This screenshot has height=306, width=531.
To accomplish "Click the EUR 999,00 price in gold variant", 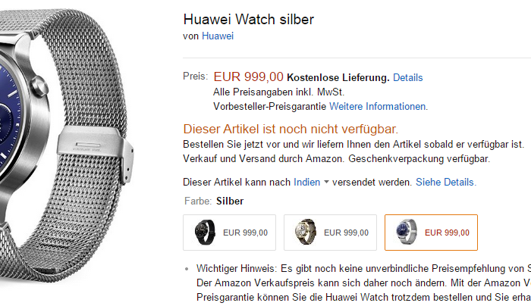I will click(346, 233).
